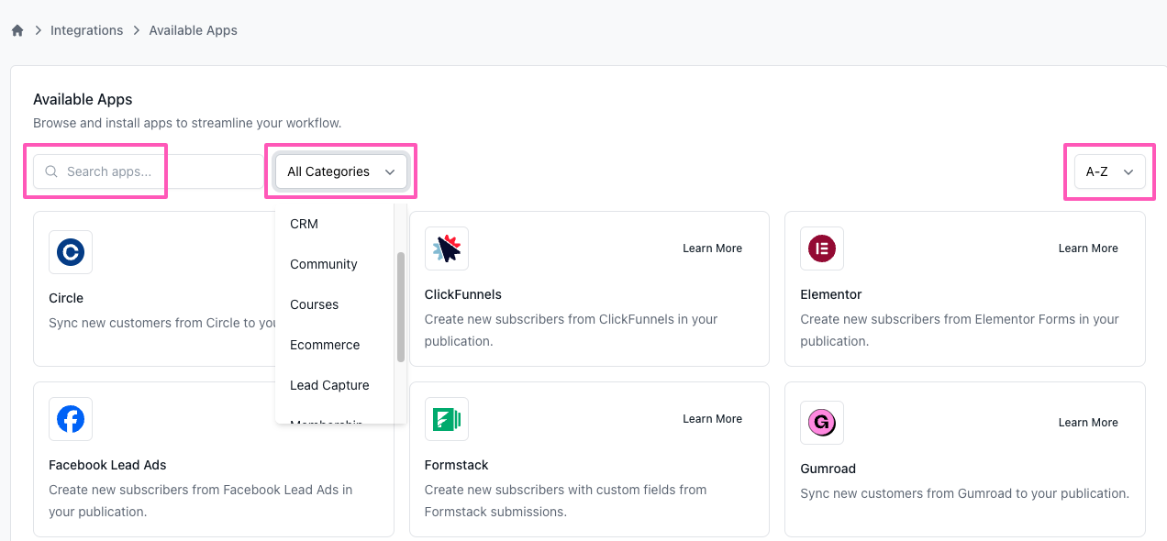
Task: Click the home icon in breadcrumb
Action: [17, 30]
